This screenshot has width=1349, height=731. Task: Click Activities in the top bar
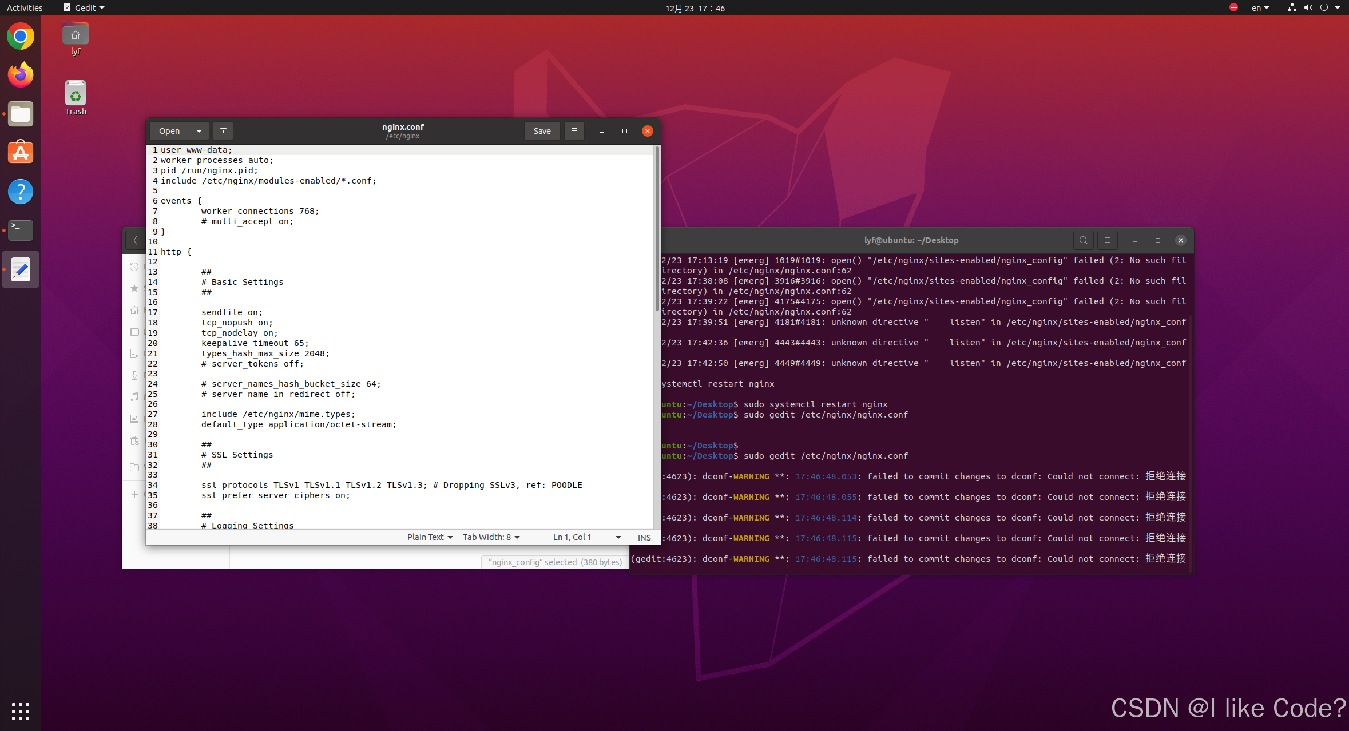pos(25,8)
